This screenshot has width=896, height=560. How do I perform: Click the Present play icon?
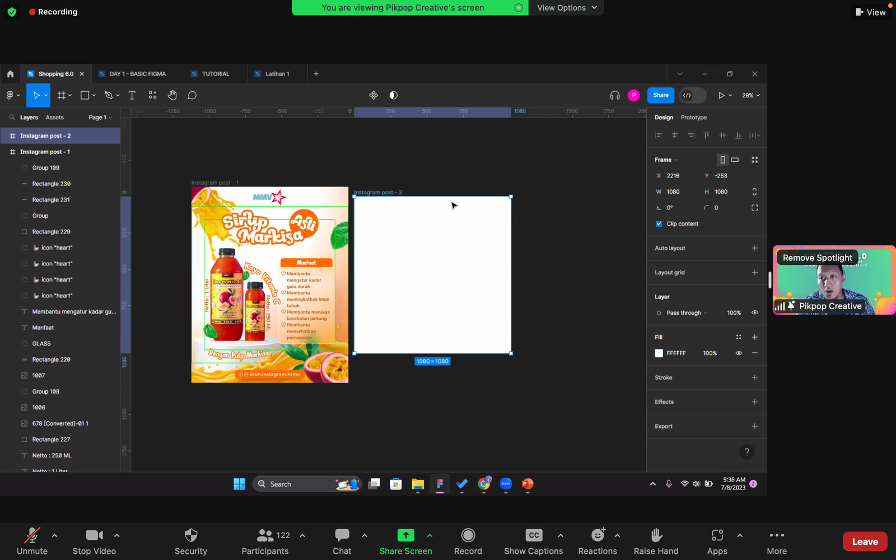click(x=721, y=95)
